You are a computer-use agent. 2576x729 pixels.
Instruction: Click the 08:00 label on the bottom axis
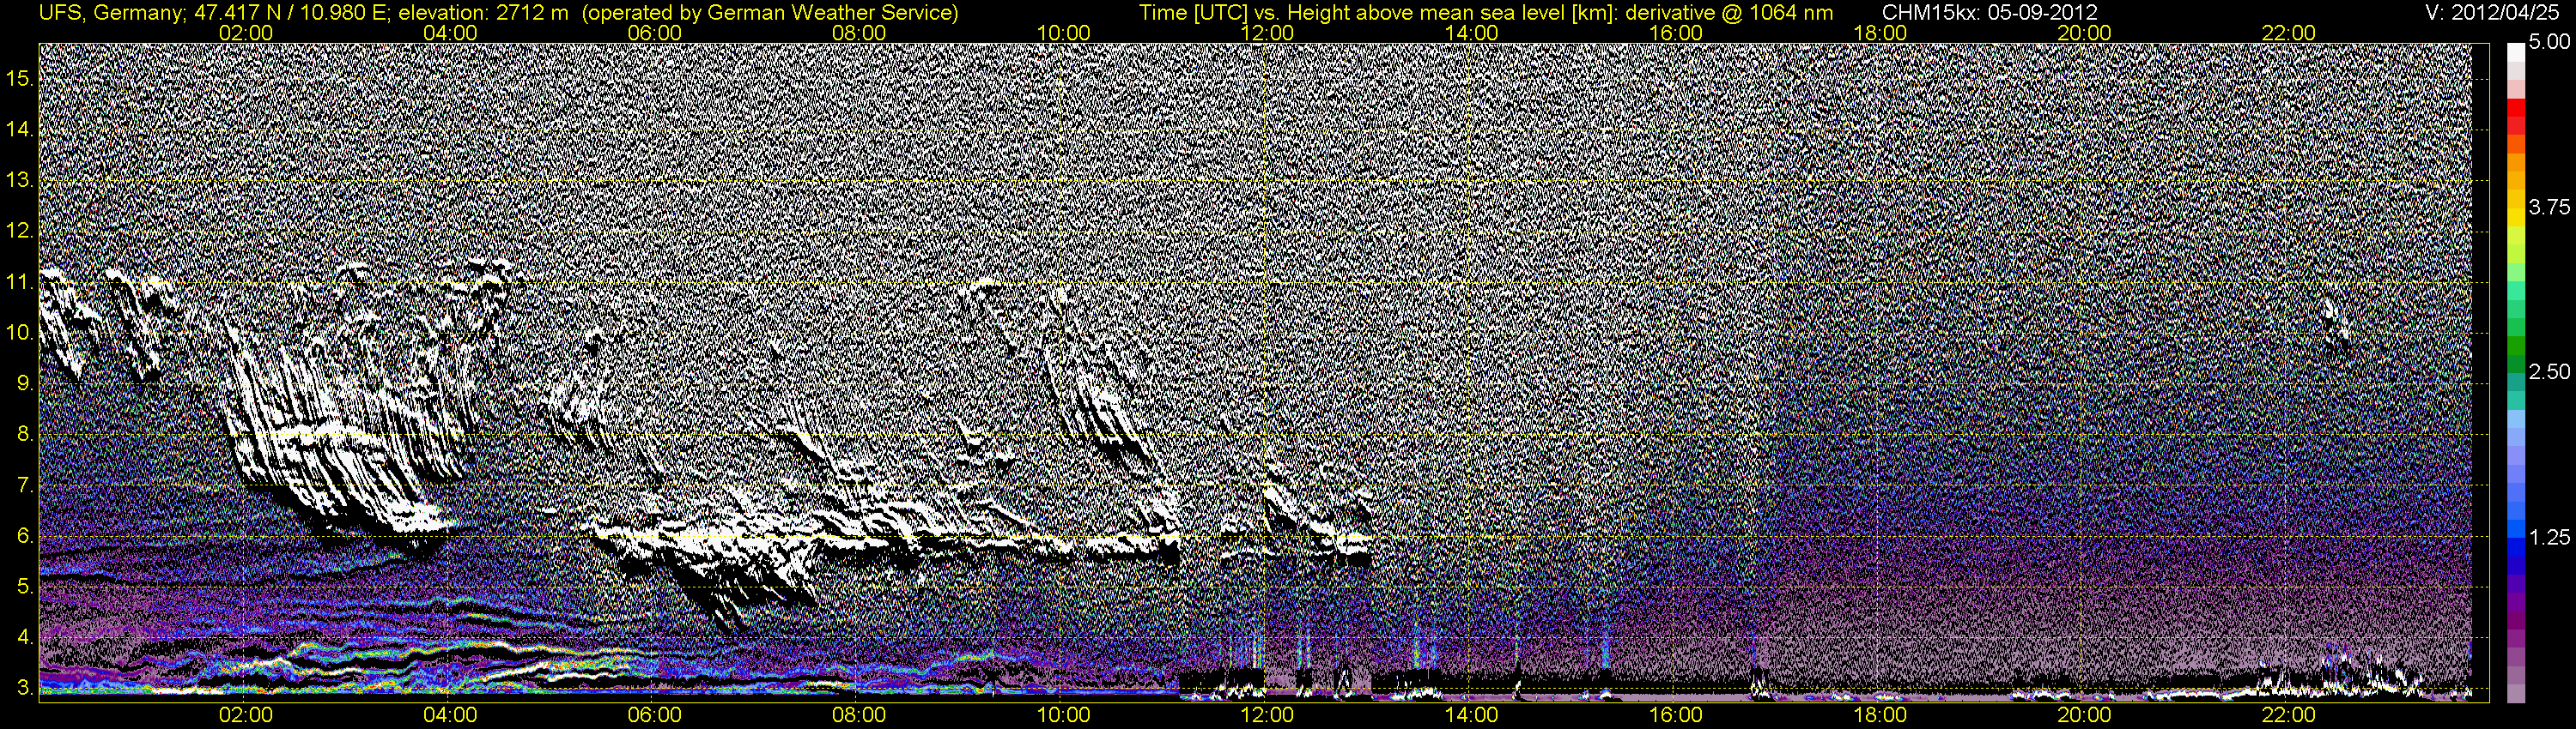[x=859, y=715]
